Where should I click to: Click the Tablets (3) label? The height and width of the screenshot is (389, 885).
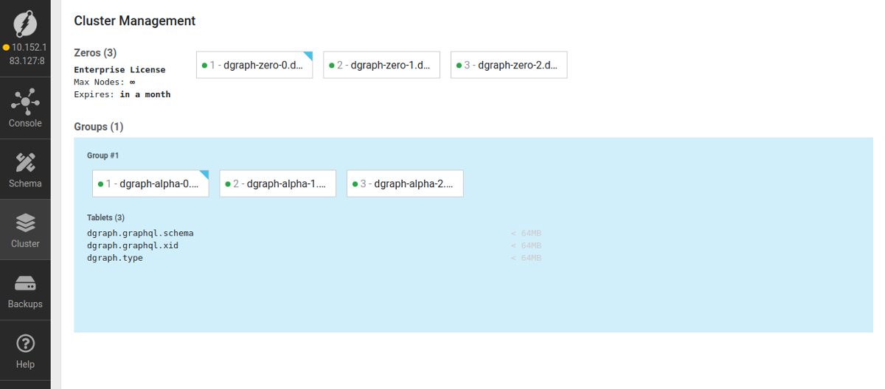105,217
